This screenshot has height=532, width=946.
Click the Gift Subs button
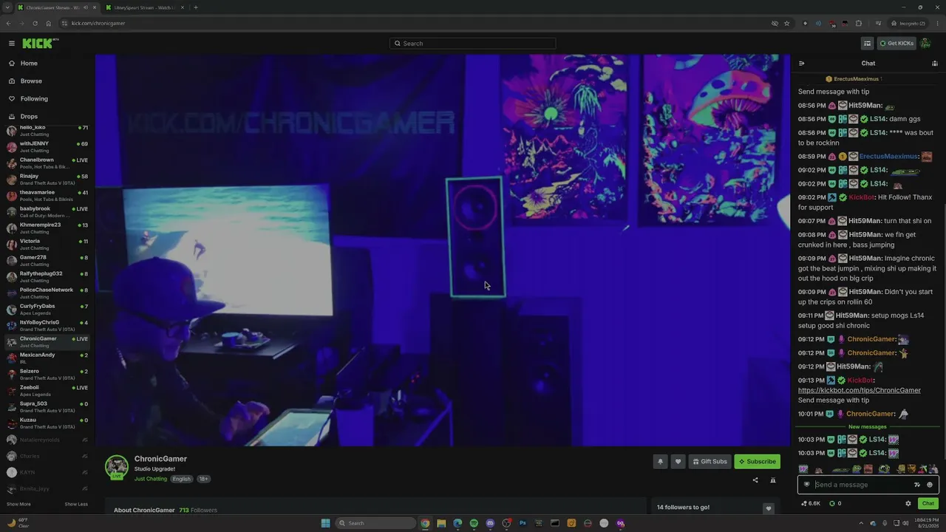click(709, 462)
